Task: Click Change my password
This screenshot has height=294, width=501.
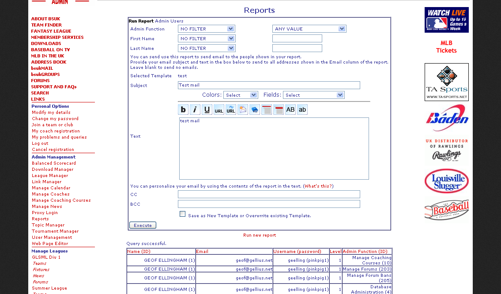Action: tap(55, 119)
